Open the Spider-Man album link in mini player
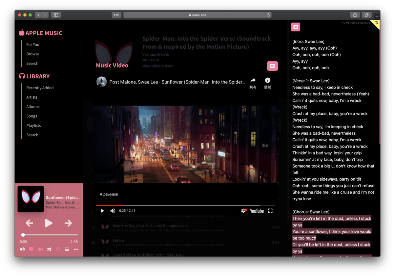Screen dimensions: 395x276 pos(63,203)
